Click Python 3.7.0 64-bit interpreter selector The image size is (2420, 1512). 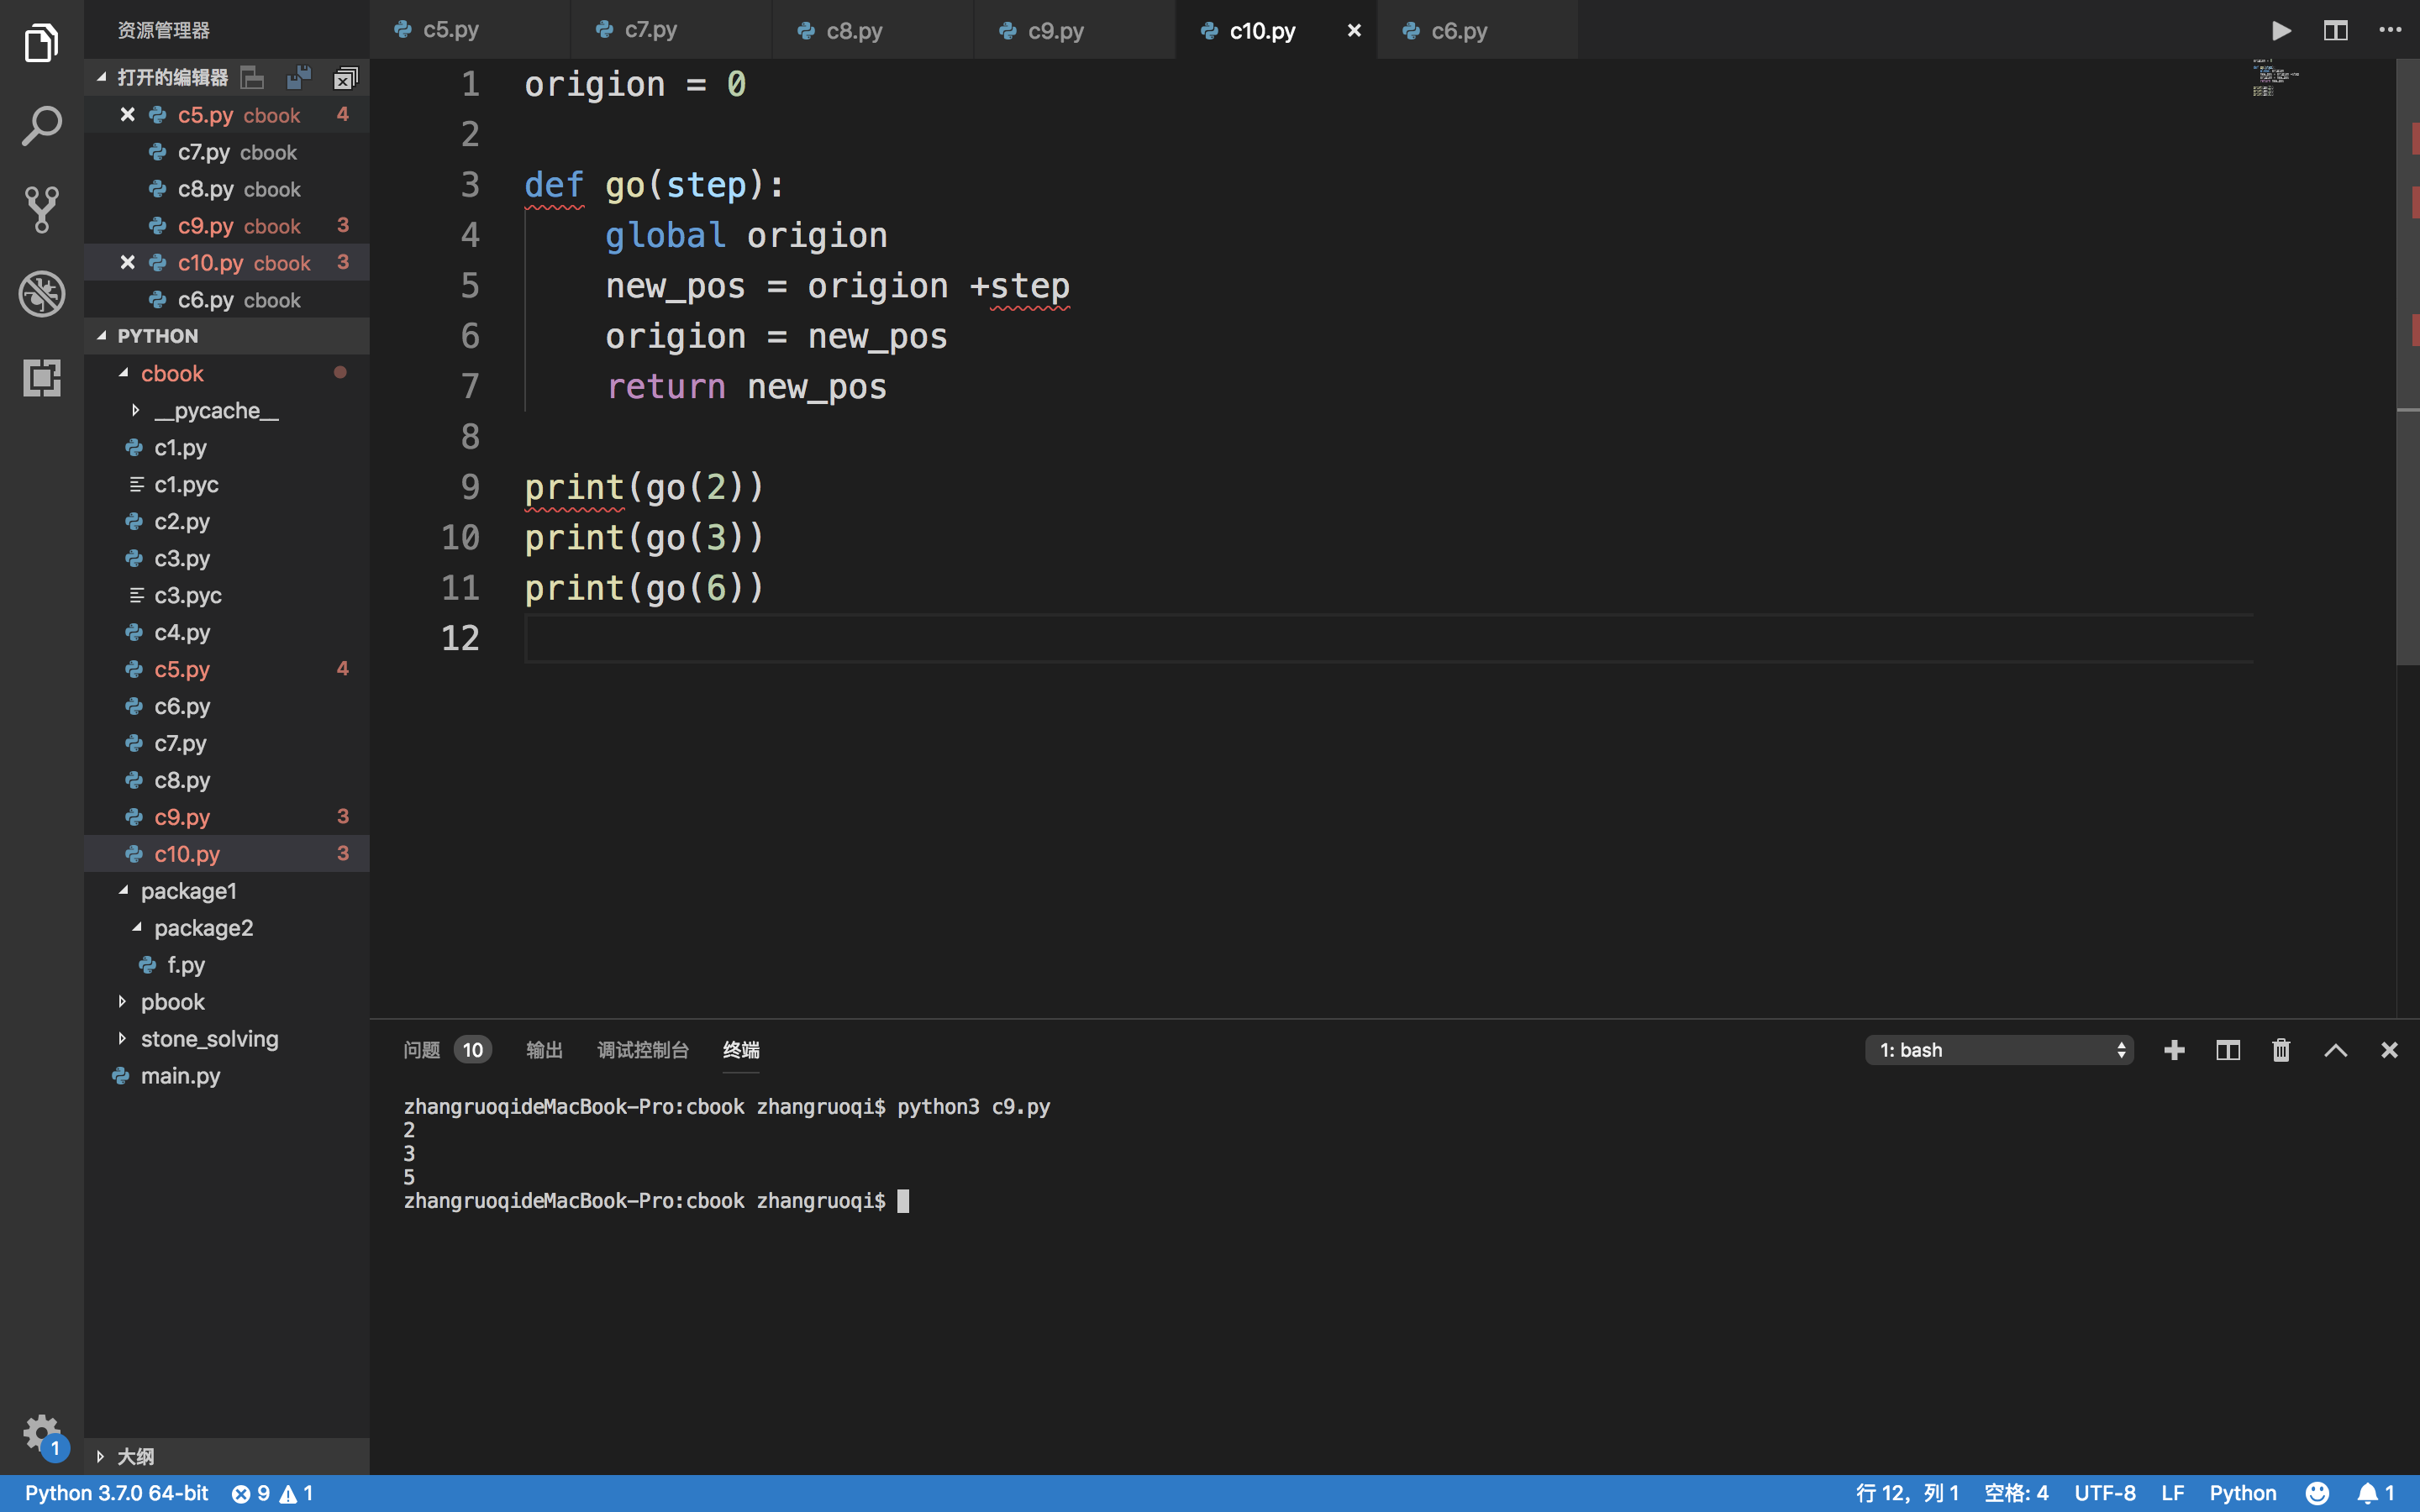click(116, 1493)
